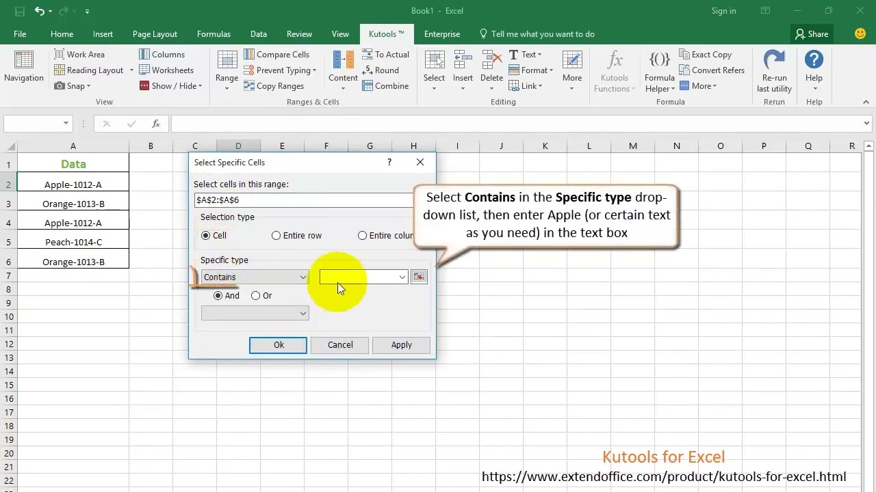
Task: Click column header M
Action: (633, 146)
